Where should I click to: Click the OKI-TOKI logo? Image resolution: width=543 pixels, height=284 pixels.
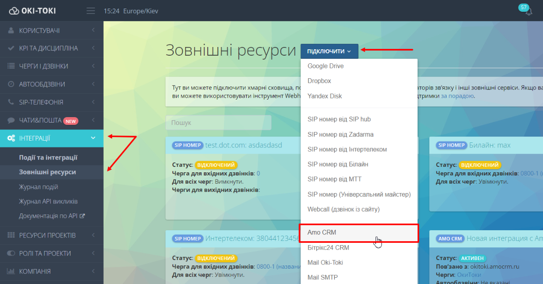(x=33, y=10)
